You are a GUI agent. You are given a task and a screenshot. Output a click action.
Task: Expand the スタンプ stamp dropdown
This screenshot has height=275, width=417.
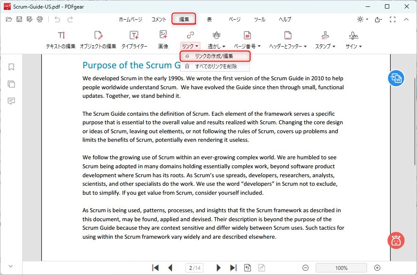(x=325, y=46)
